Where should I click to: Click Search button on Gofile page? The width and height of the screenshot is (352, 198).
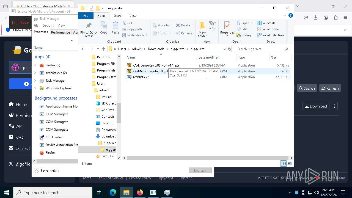307,88
